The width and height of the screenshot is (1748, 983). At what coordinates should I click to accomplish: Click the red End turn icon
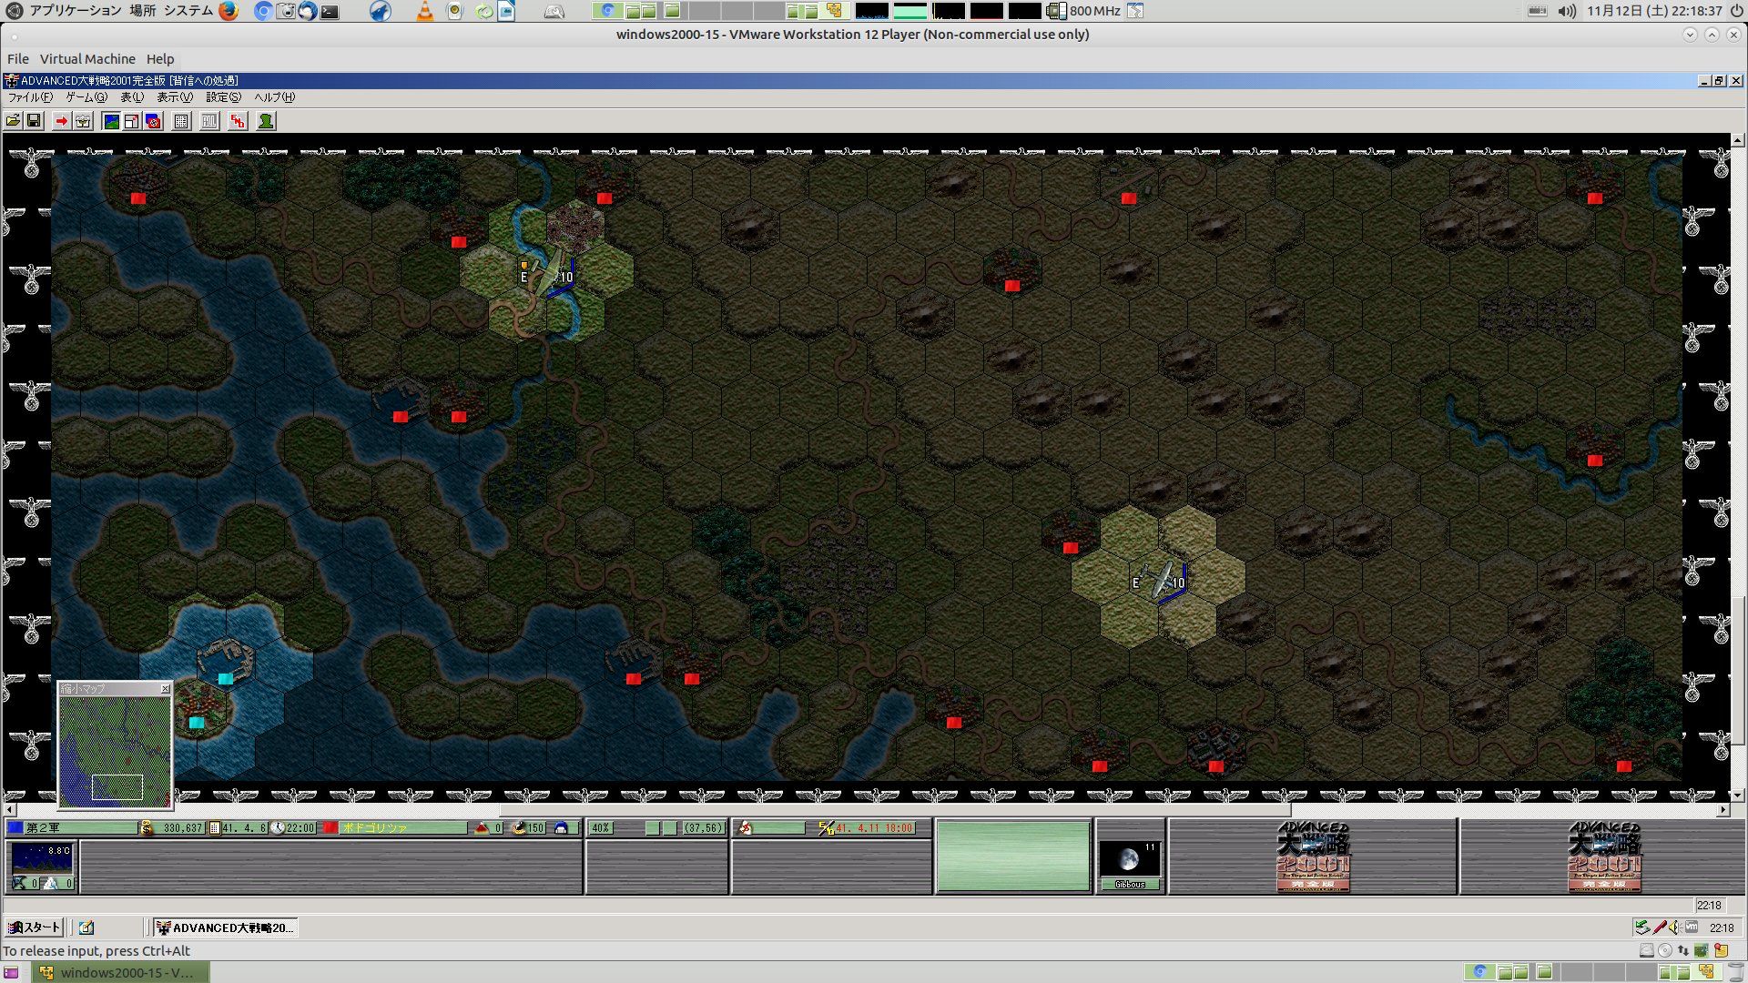(238, 121)
